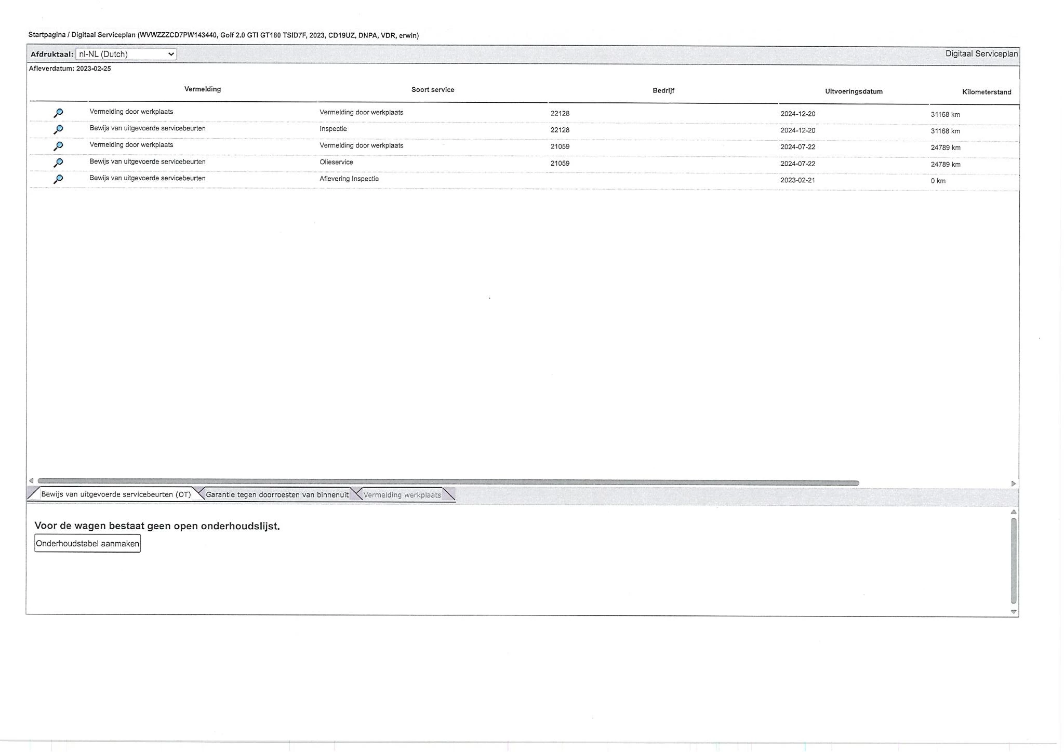The image size is (1064, 752).
Task: Open magnifier icon for Aflevering Inspectie row
Action: point(58,179)
